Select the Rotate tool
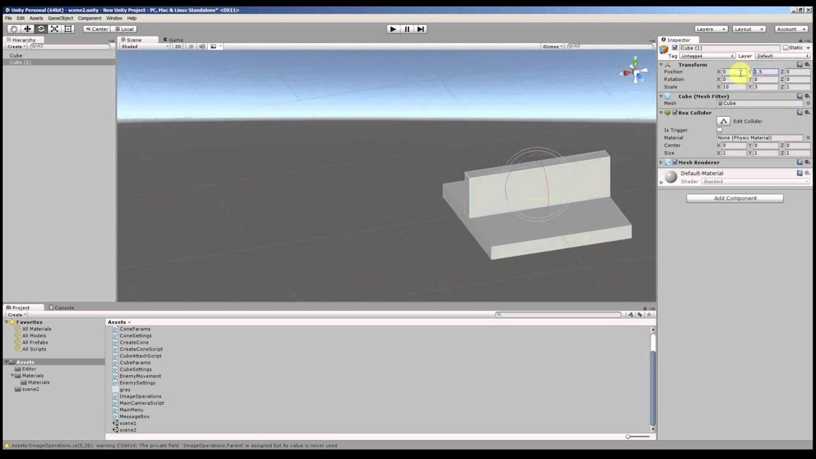Viewport: 816px width, 459px height. click(41, 29)
